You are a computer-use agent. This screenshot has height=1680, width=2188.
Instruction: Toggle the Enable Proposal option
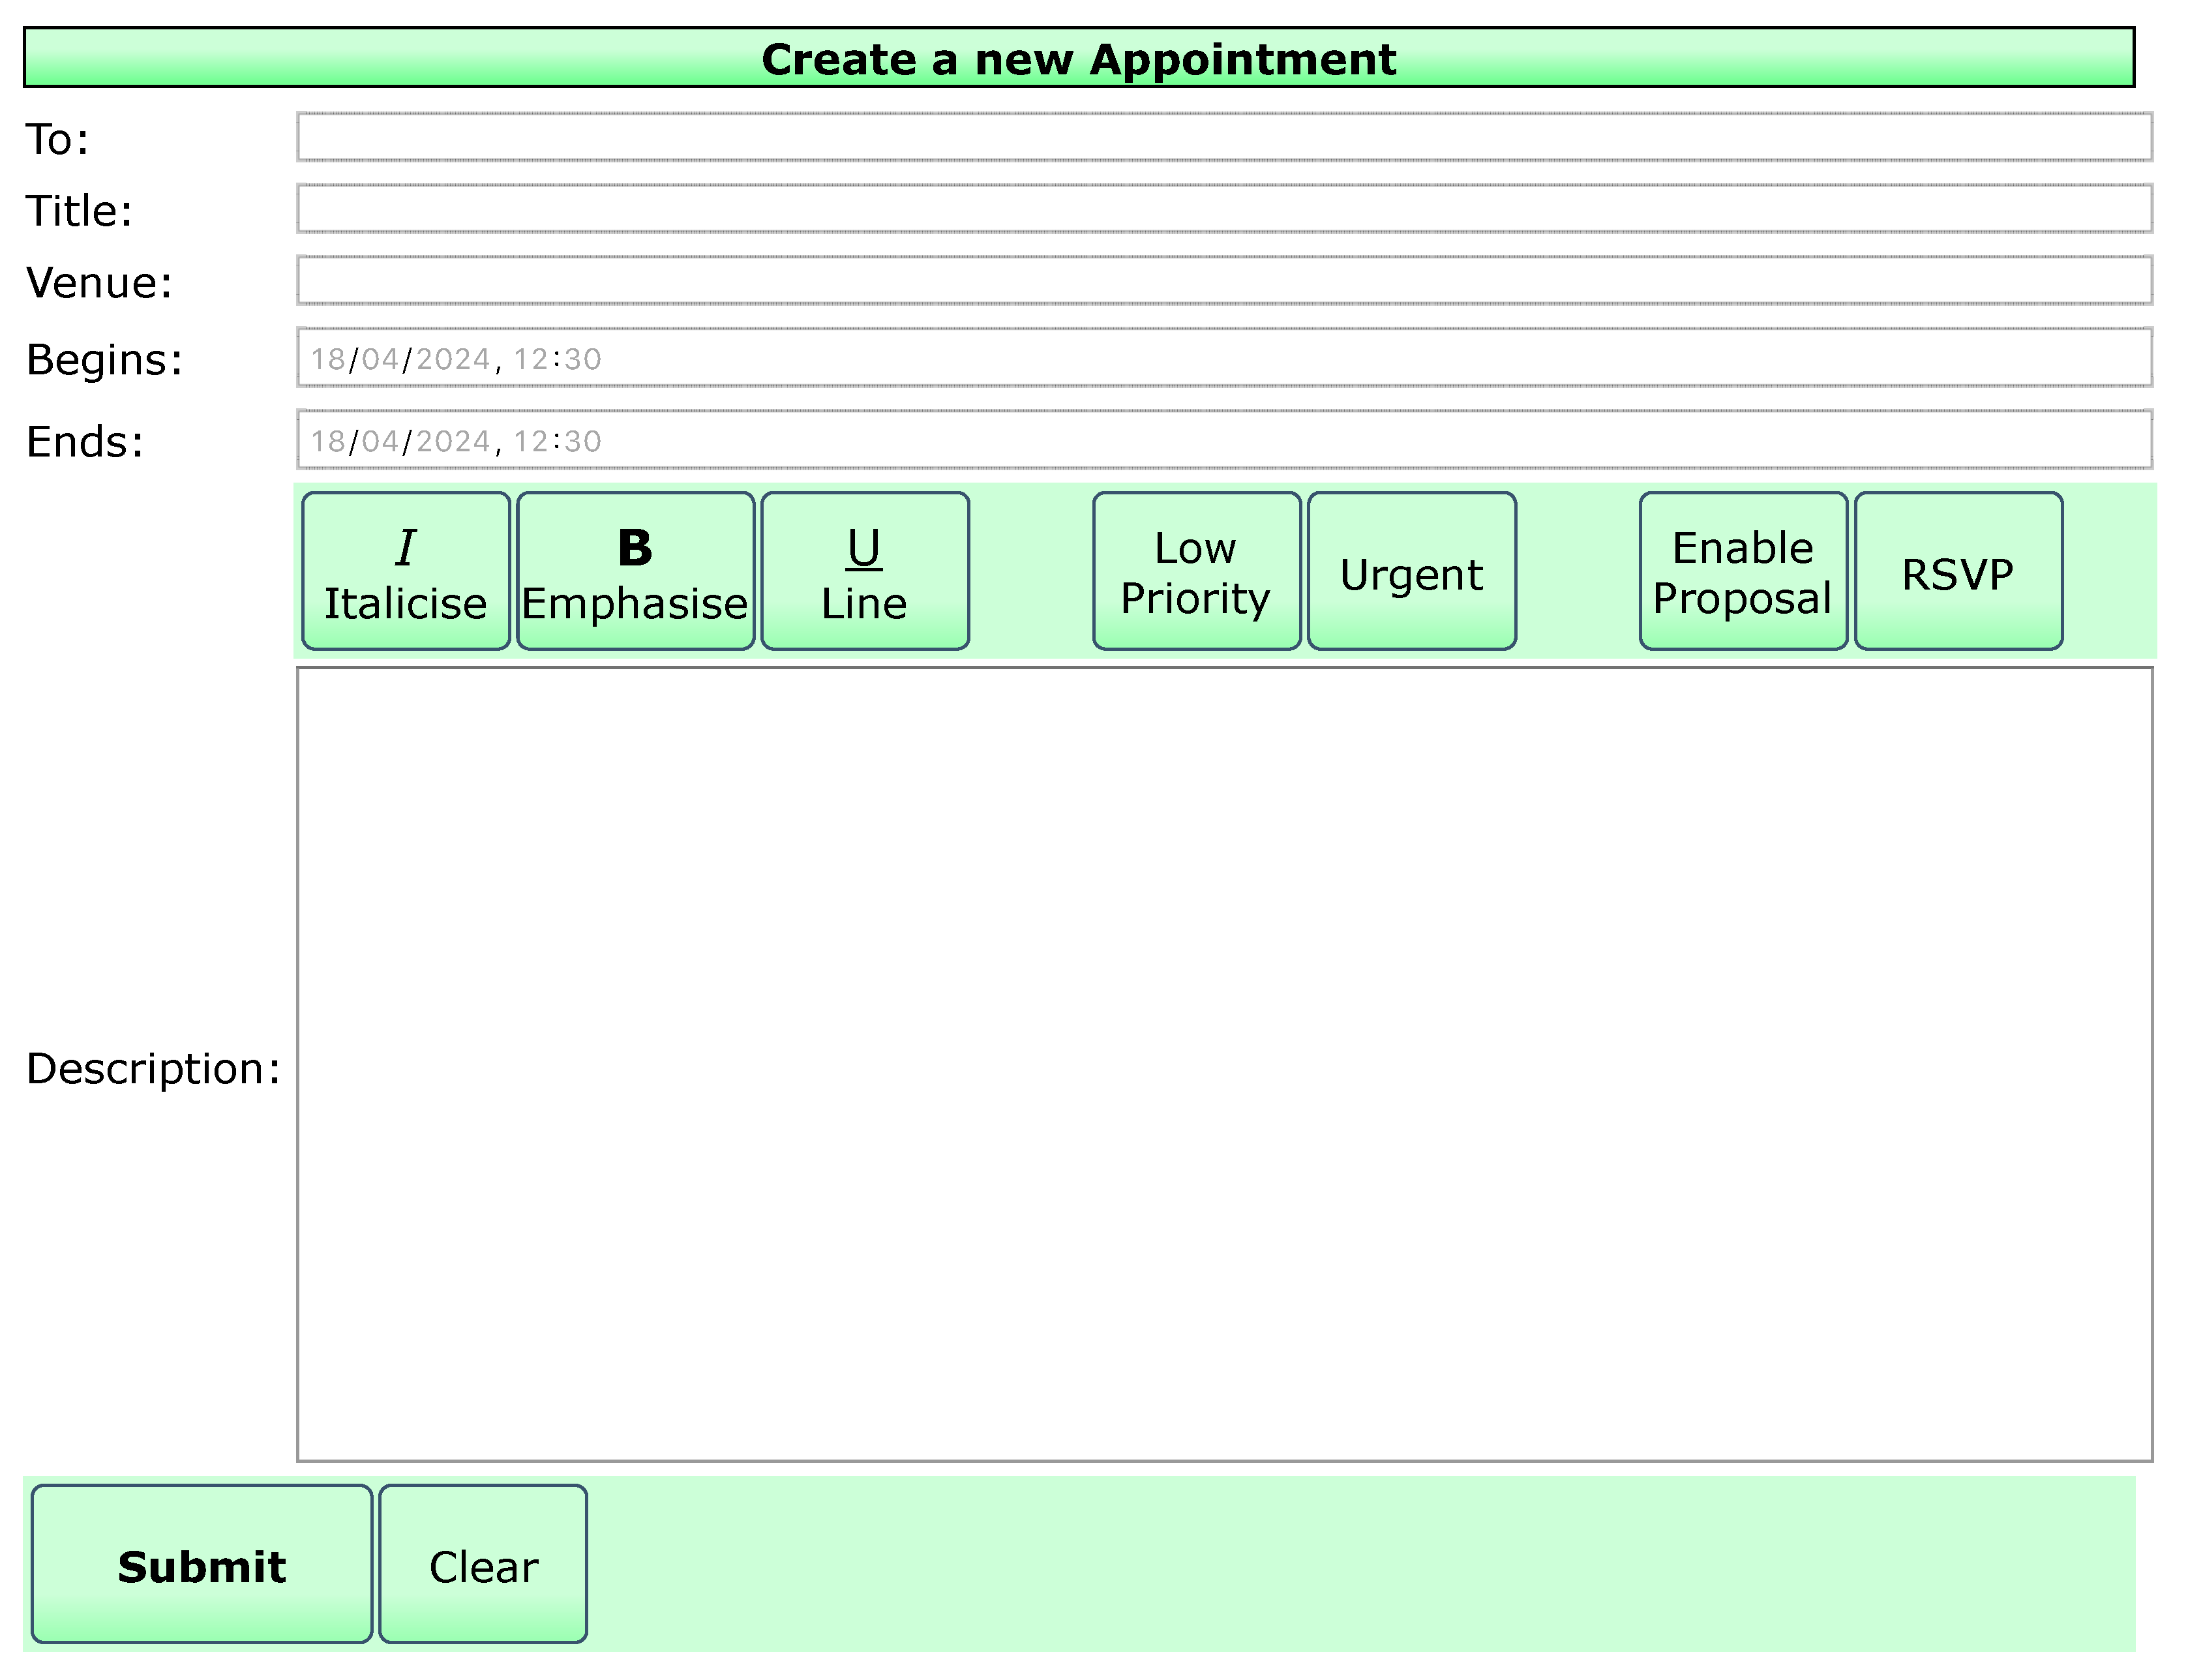[1742, 571]
